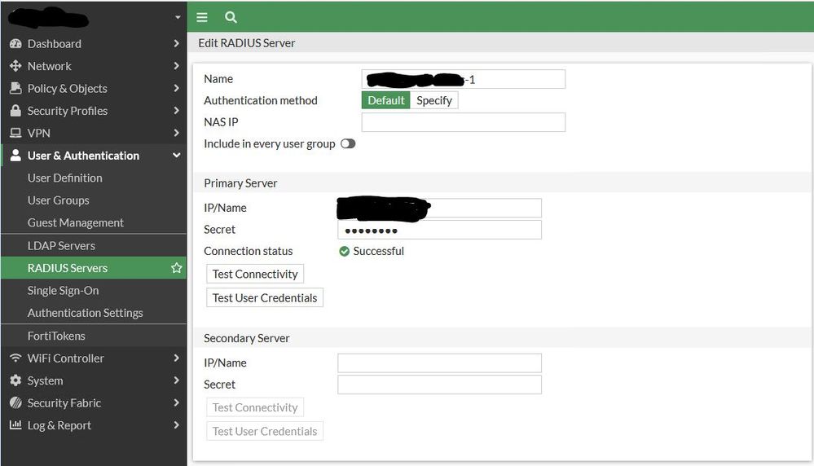Select Specify authentication method
The width and height of the screenshot is (814, 466).
[x=434, y=100]
